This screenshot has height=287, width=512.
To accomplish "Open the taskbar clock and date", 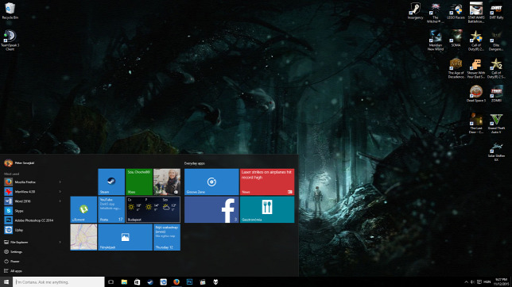I will click(501, 281).
